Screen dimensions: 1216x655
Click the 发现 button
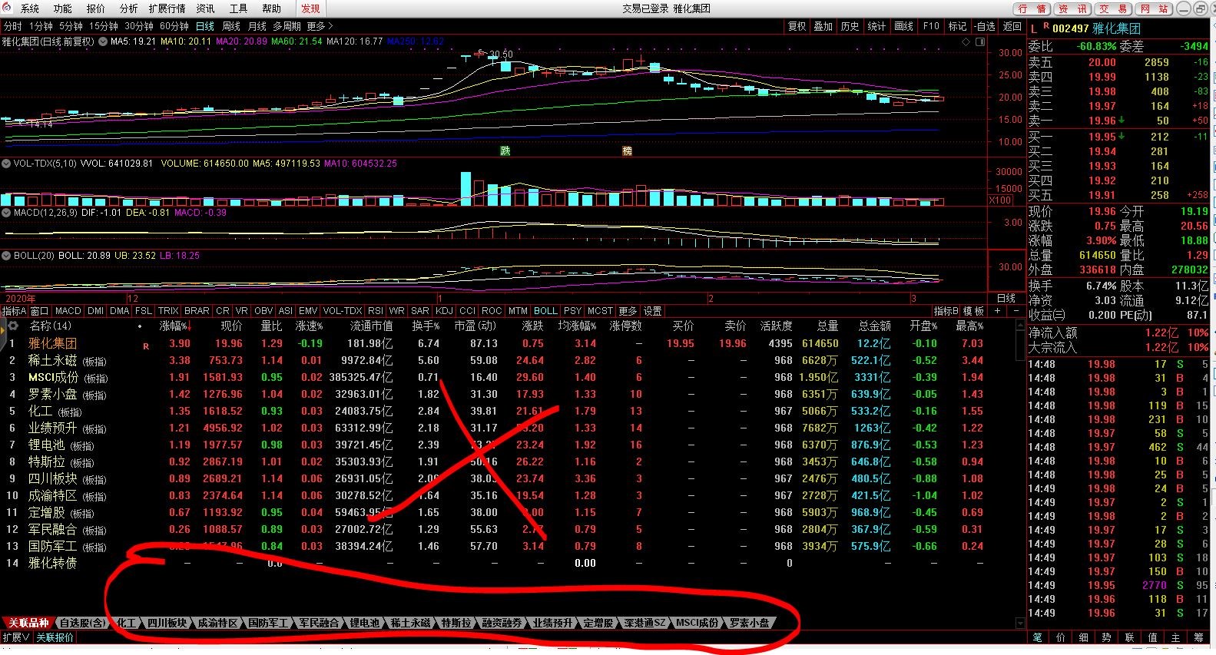tap(310, 8)
